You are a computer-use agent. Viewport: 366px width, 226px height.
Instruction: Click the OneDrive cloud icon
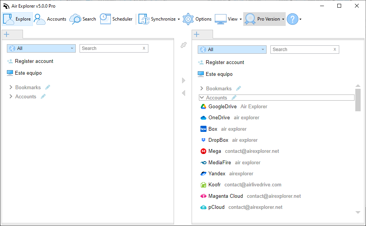click(x=203, y=118)
